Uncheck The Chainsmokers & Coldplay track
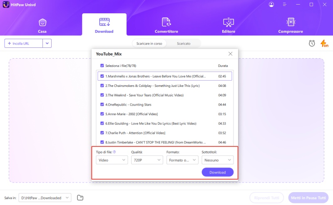Viewport: 333px width, 205px height. pyautogui.click(x=102, y=86)
